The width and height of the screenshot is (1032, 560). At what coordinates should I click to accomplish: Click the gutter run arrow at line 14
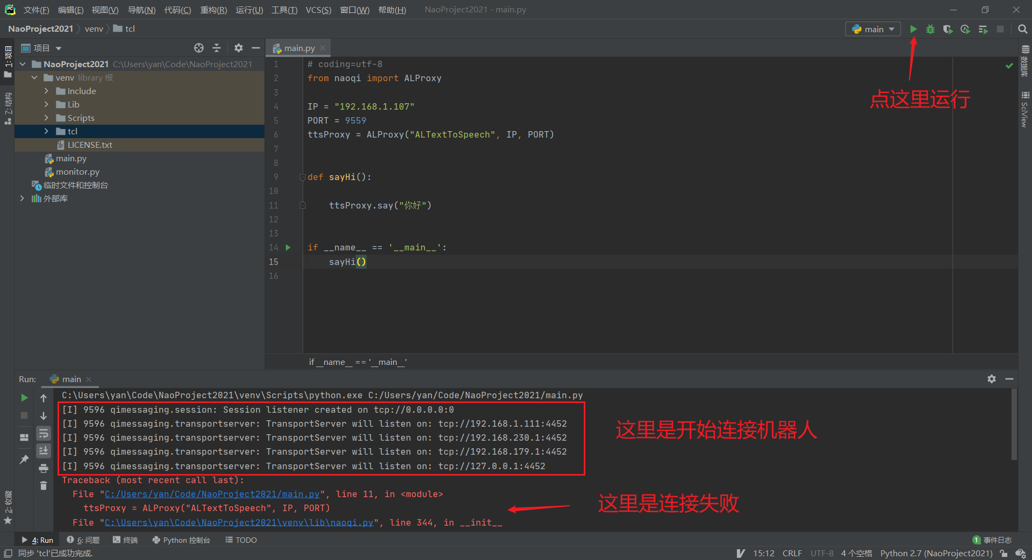pos(288,247)
